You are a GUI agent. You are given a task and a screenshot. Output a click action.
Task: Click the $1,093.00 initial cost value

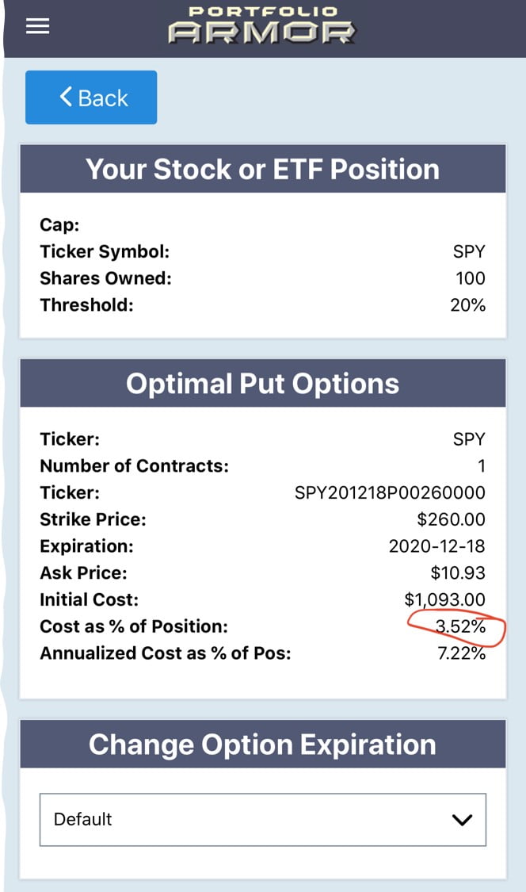(x=444, y=599)
